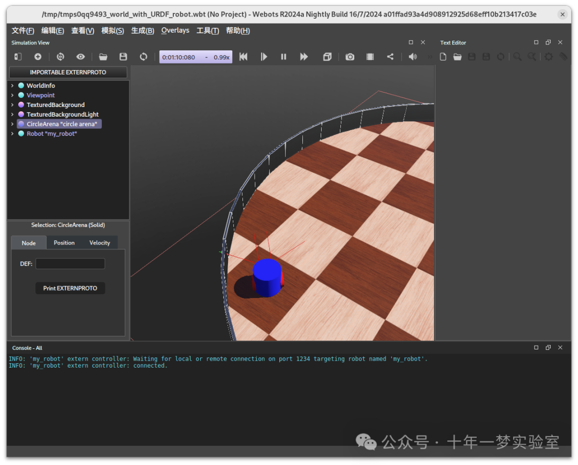Share the simulation with the share icon
578x465 pixels.
[390, 57]
